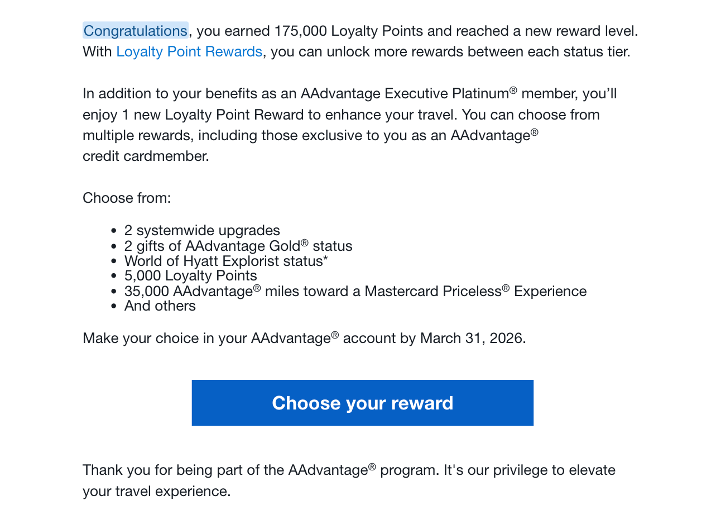Click the highlighted "Congratulations" word
The width and height of the screenshot is (721, 524).
tap(136, 31)
